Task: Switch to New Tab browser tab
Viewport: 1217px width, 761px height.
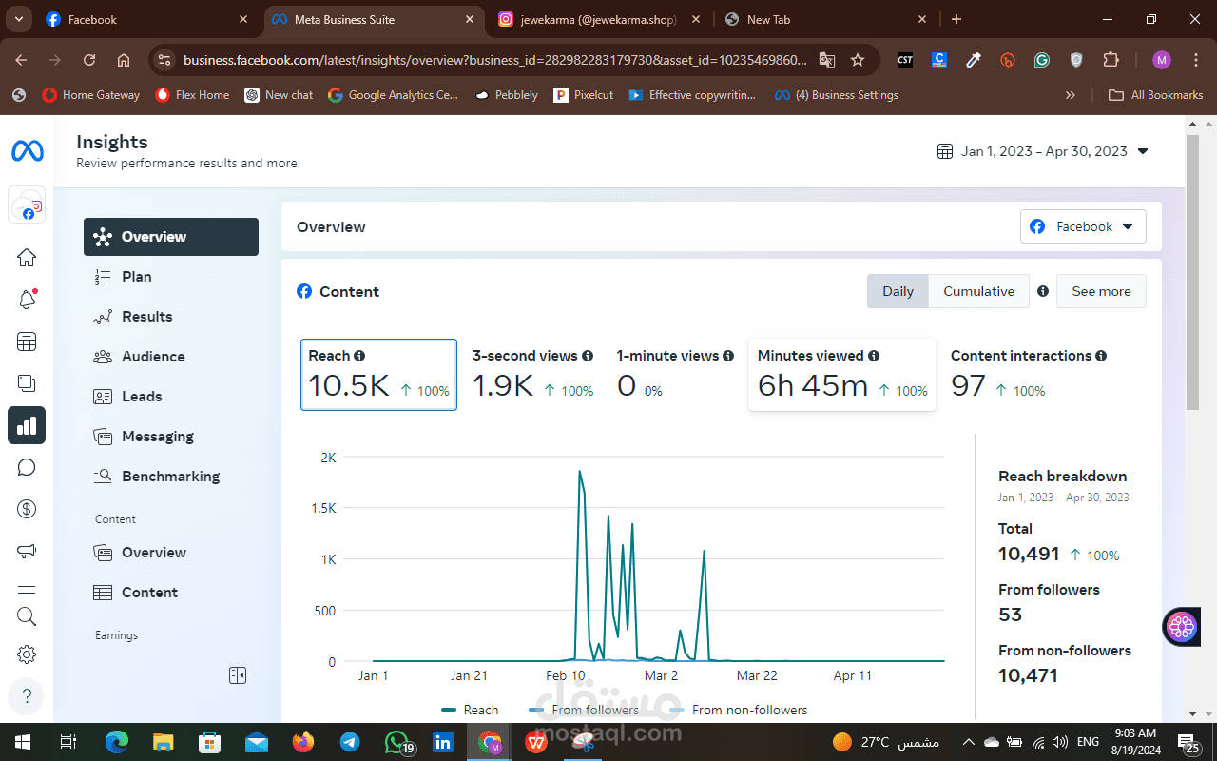Action: 825,19
